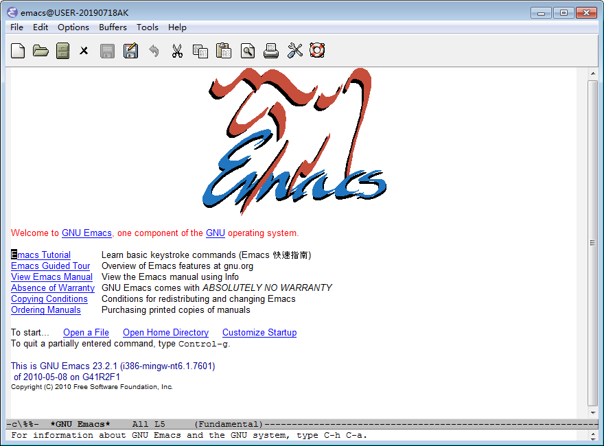Minimize the Emacs window
Viewport: 604px width, 446px height.
541,13
